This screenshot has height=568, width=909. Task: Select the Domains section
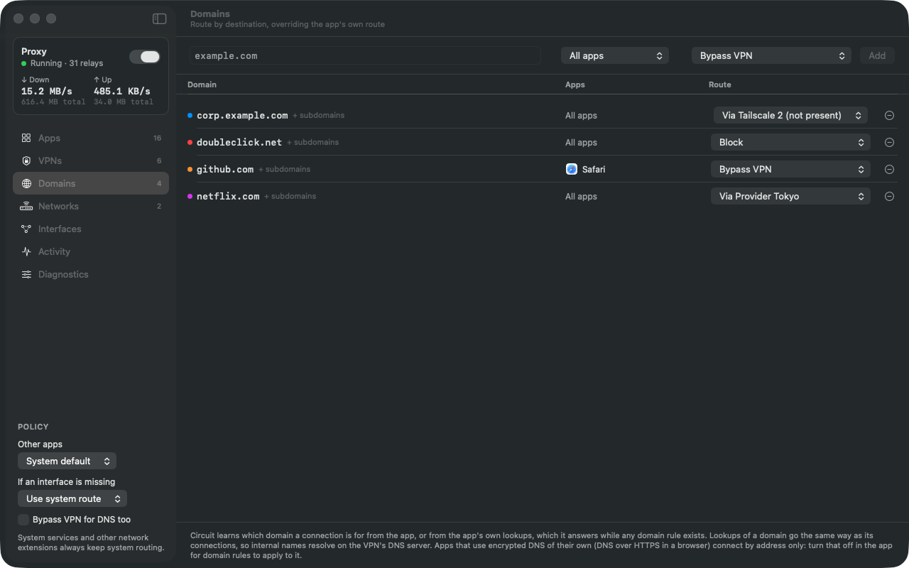point(91,183)
